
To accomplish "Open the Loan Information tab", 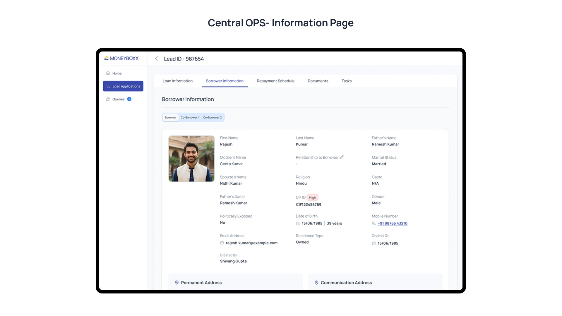I will pos(177,81).
